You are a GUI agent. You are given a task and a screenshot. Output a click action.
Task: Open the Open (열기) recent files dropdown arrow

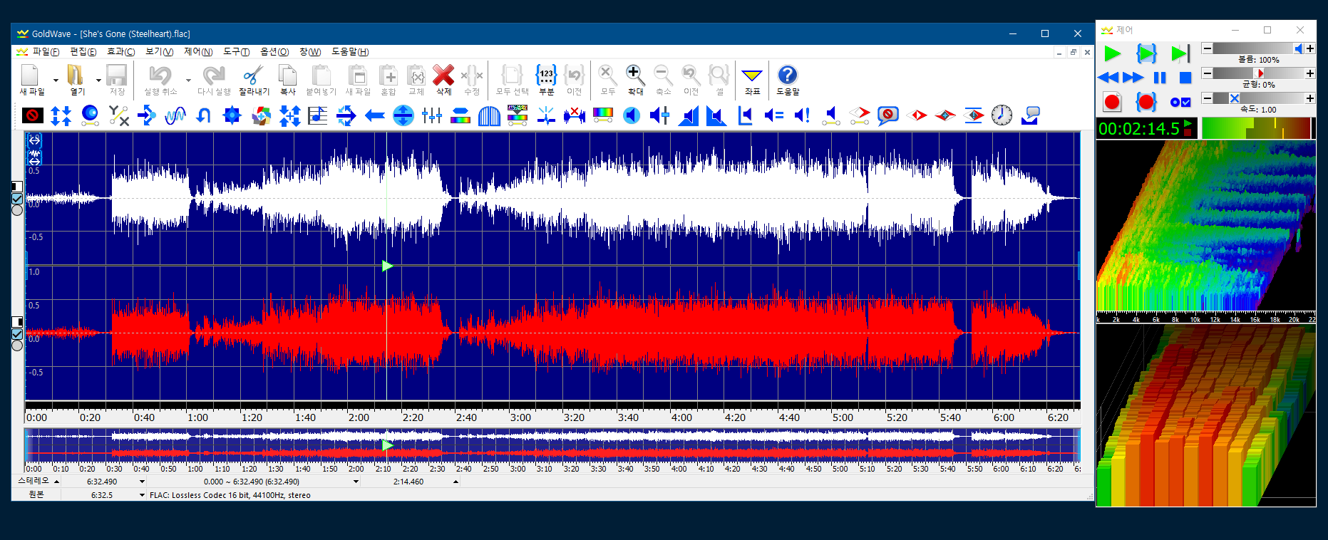tap(98, 80)
